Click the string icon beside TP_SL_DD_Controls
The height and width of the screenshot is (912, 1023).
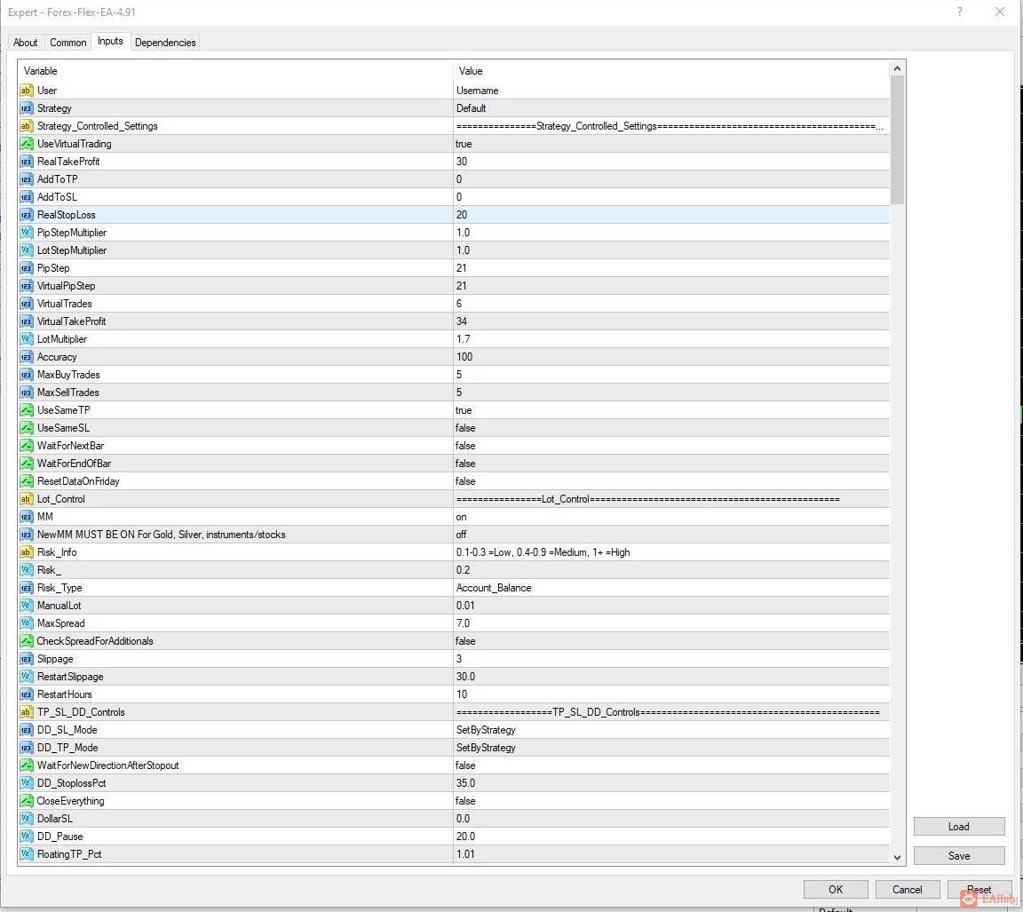26,712
